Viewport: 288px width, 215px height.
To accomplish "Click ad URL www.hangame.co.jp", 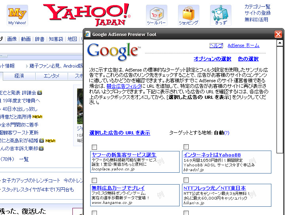I will tap(112, 203).
